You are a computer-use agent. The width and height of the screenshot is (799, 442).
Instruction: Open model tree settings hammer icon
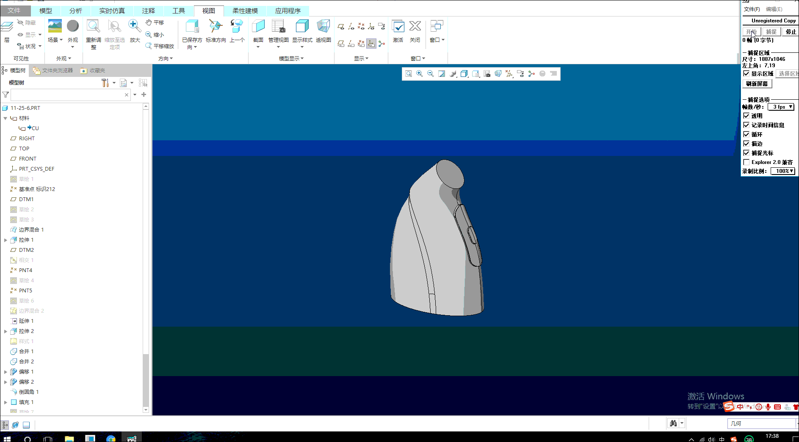tap(105, 83)
